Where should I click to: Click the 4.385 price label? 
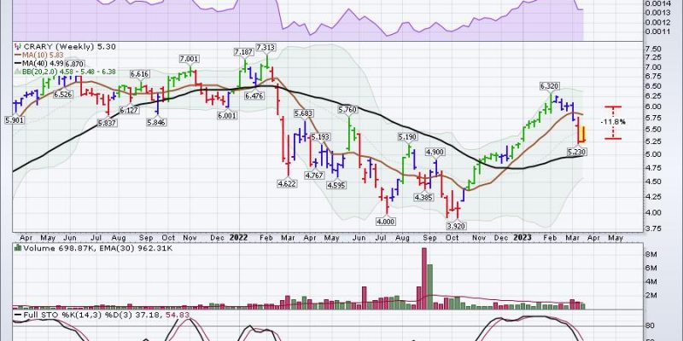pyautogui.click(x=423, y=198)
